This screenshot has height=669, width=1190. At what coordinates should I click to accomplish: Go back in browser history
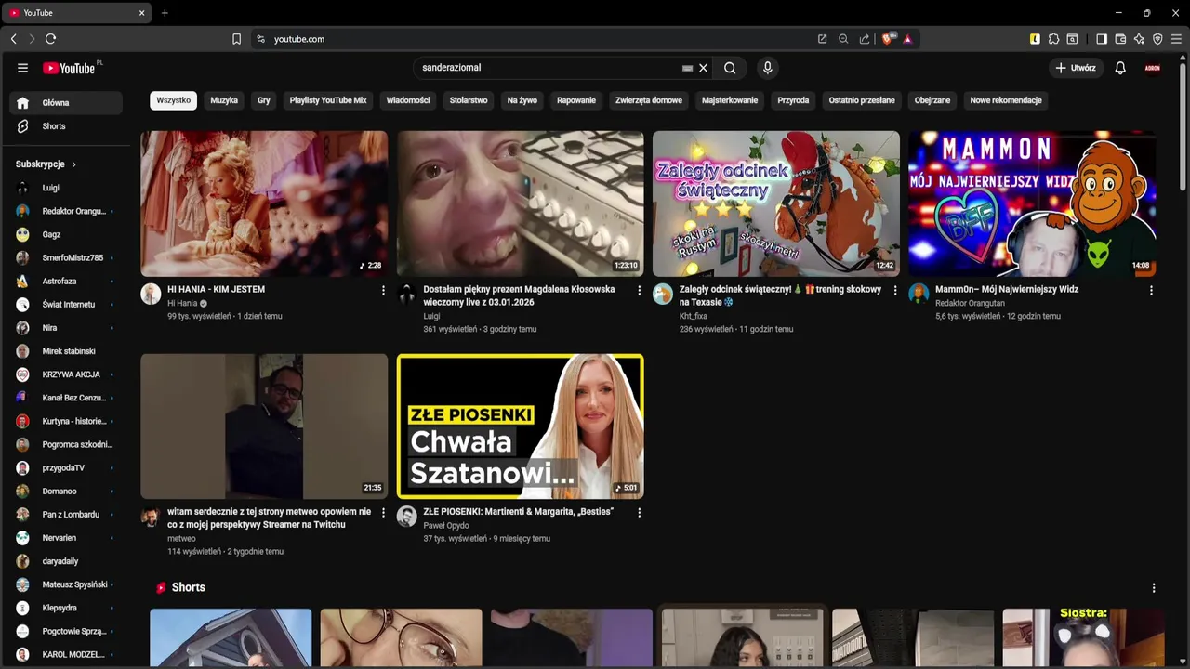pos(13,39)
